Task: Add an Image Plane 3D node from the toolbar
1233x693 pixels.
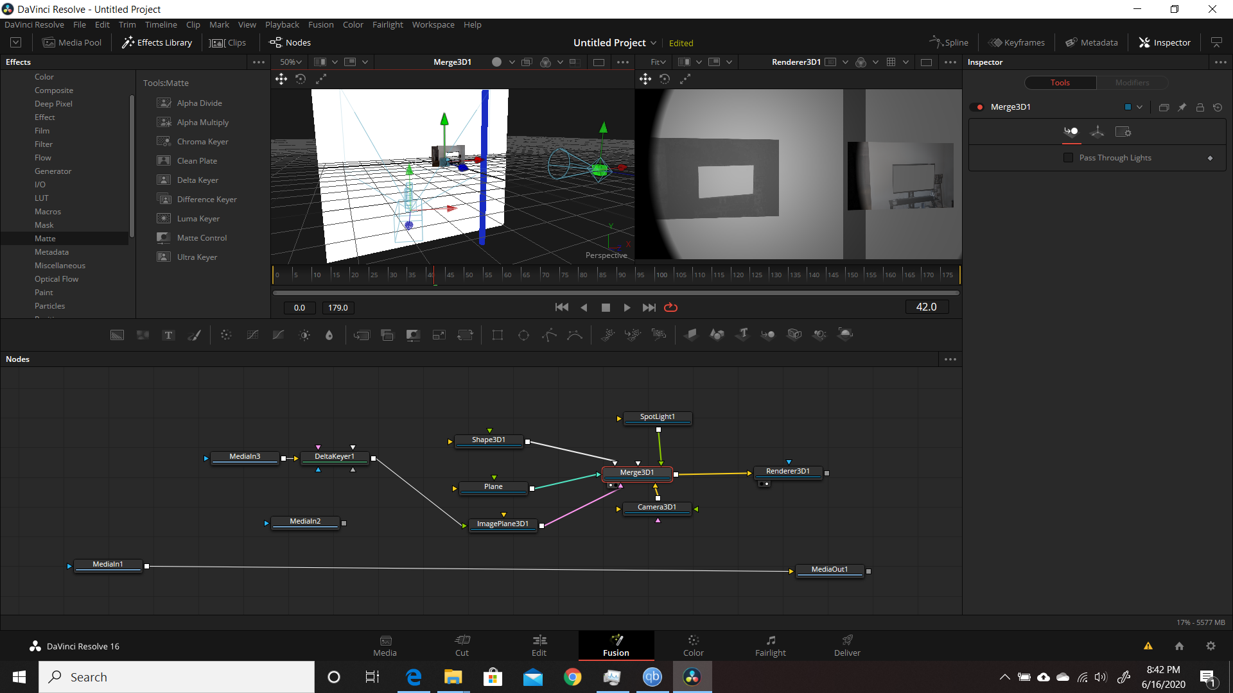Action: [x=691, y=334]
